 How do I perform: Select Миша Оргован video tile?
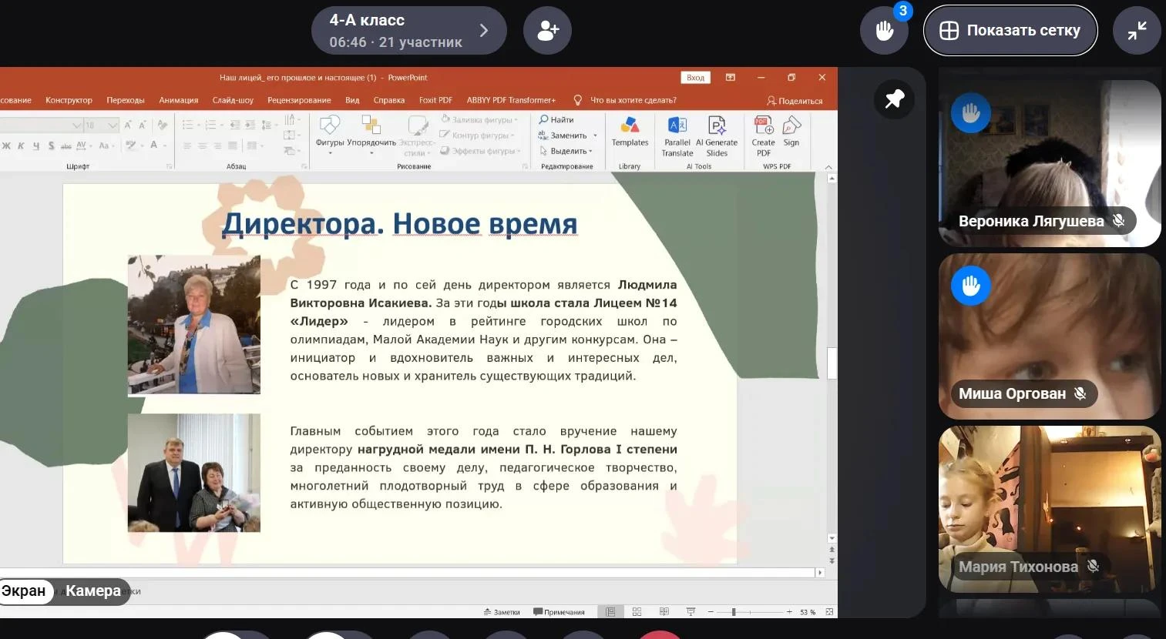coord(1050,336)
